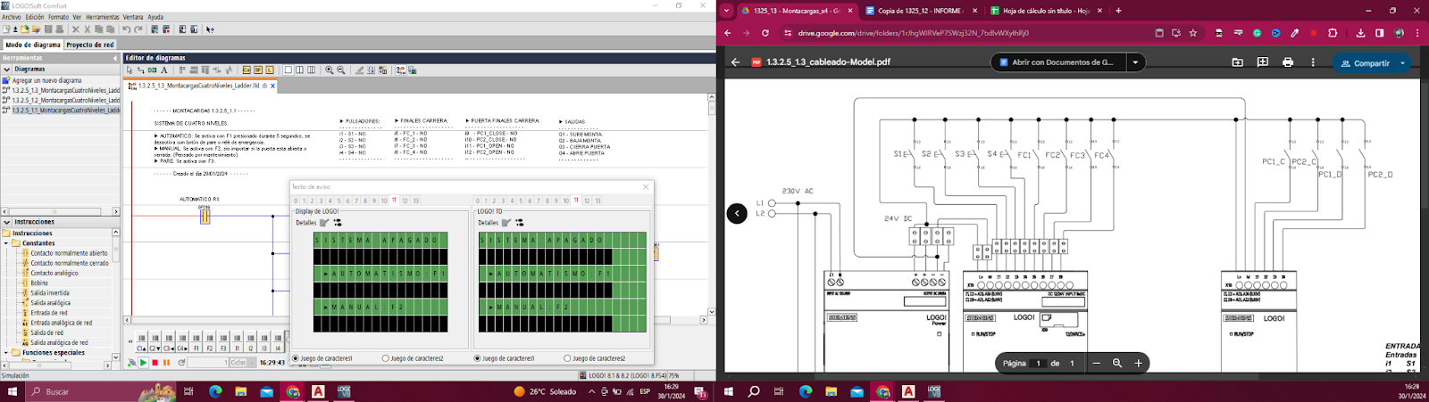Image resolution: width=1429 pixels, height=402 pixels.
Task: Select 'Contacto normalmente abierto' instruction
Action: click(x=69, y=253)
